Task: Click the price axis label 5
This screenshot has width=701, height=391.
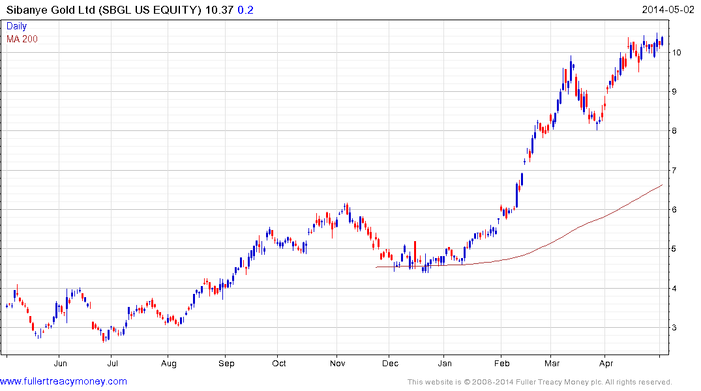Action: tap(674, 249)
